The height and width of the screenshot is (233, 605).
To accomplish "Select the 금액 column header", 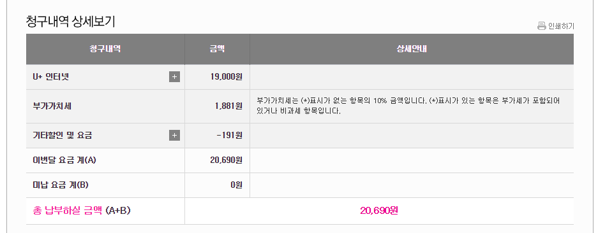I will click(217, 49).
